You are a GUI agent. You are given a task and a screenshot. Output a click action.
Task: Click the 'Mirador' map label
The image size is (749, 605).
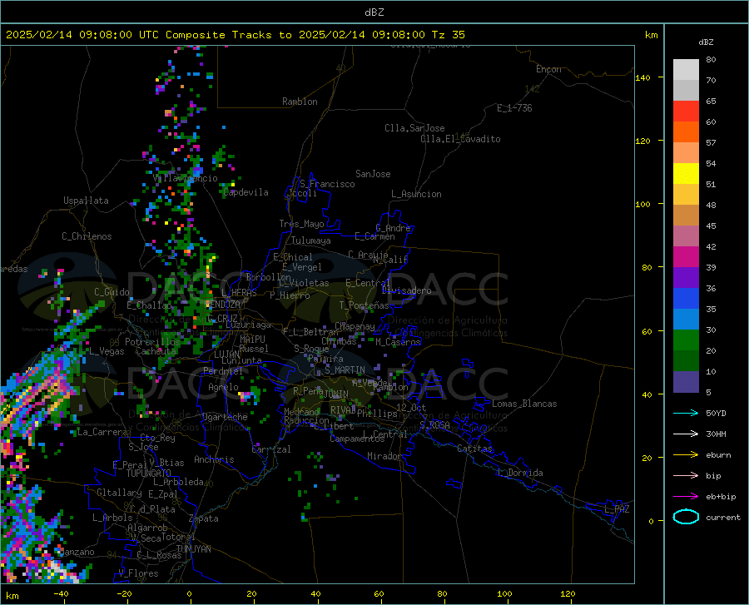coord(384,456)
